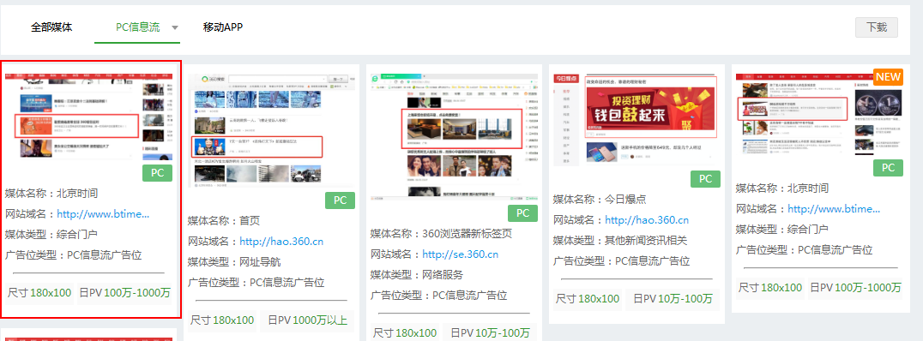Image resolution: width=923 pixels, height=341 pixels.
Task: Open the 移动APP tab
Action: [223, 27]
